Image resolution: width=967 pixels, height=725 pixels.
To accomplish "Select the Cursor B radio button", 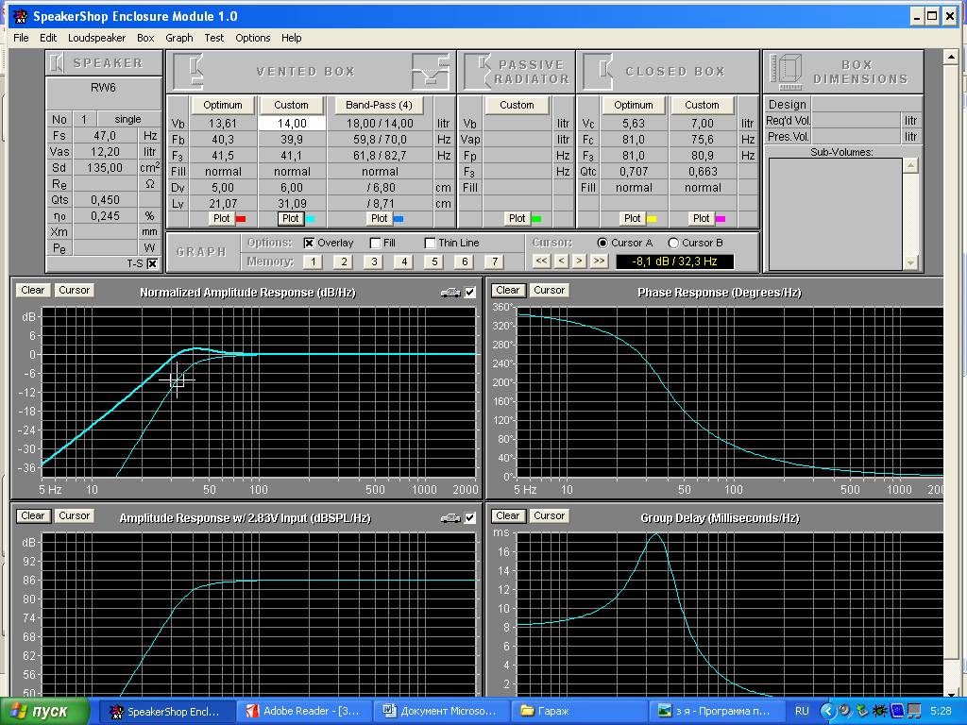I will [673, 243].
